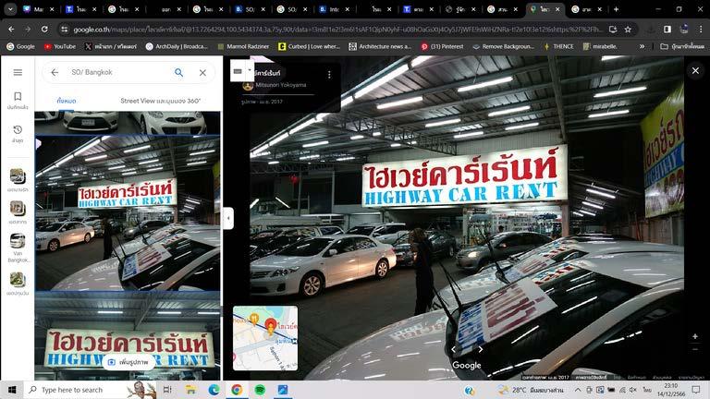The height and width of the screenshot is (399, 710).
Task: Show hidden system tray icons chevron
Action: click(x=578, y=390)
